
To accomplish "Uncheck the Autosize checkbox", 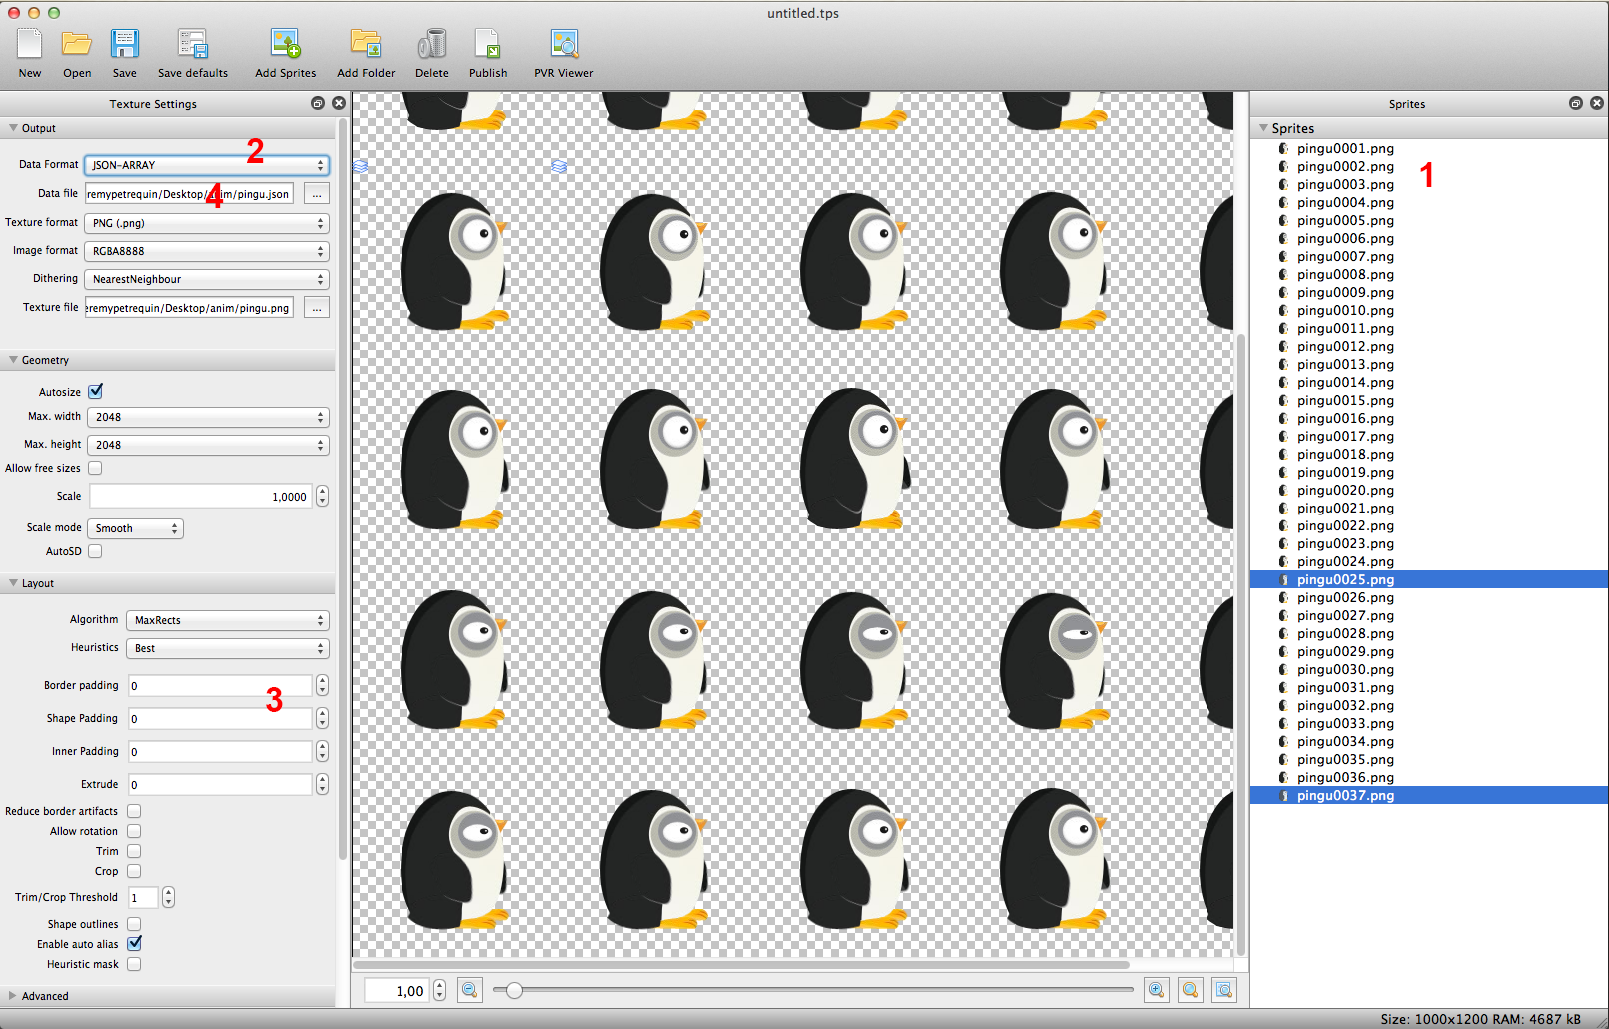I will pos(95,391).
